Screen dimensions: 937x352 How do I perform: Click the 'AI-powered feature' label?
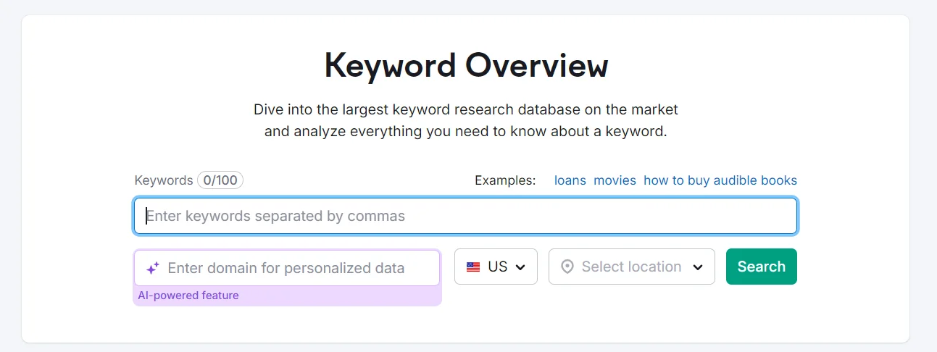[x=188, y=296]
